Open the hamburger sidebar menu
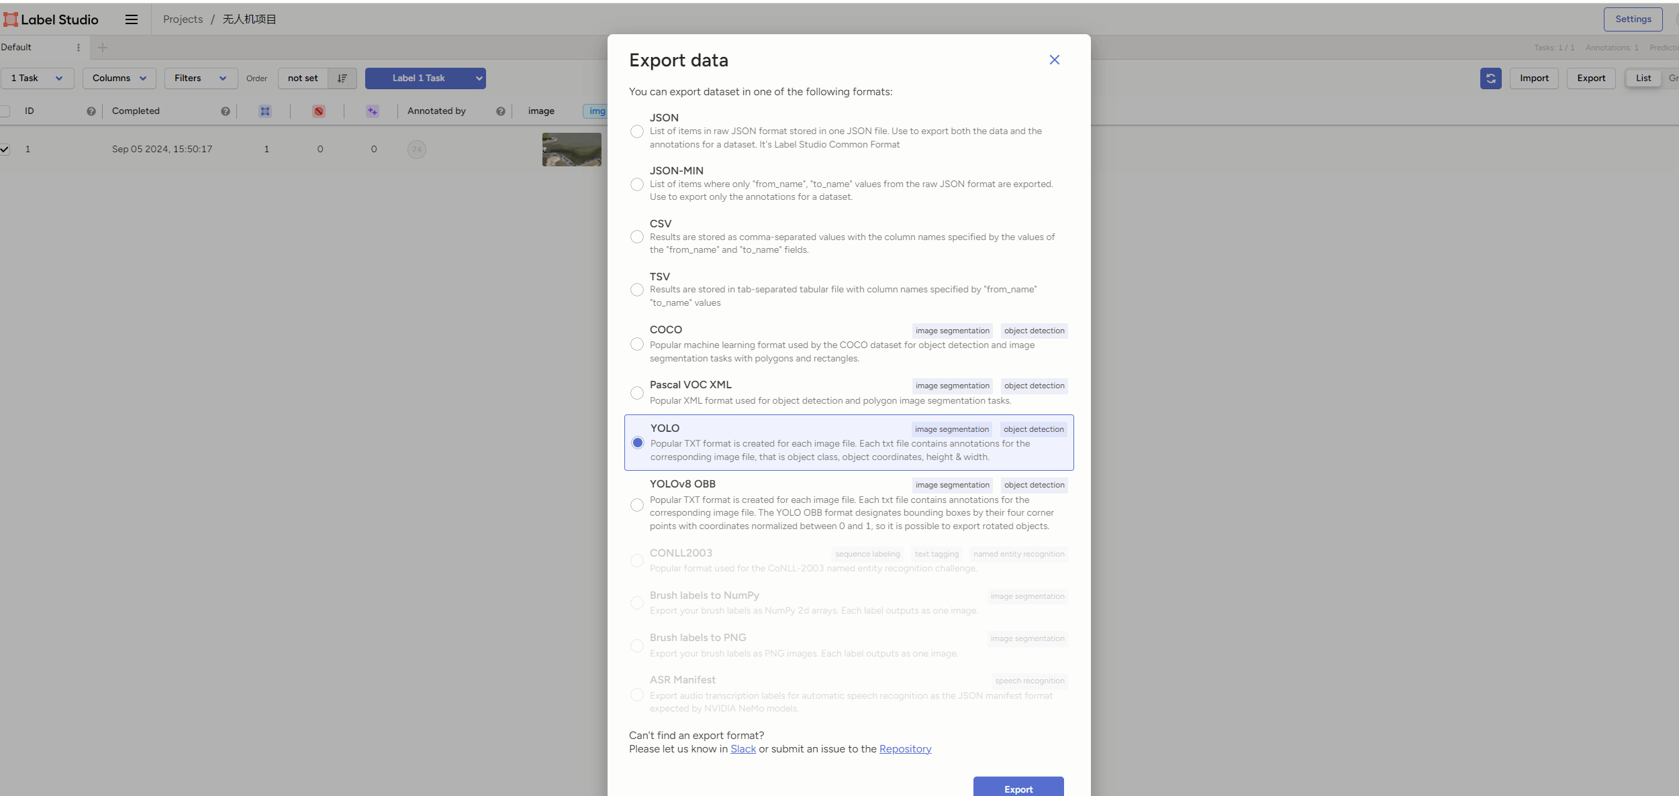This screenshot has height=796, width=1679. click(132, 19)
